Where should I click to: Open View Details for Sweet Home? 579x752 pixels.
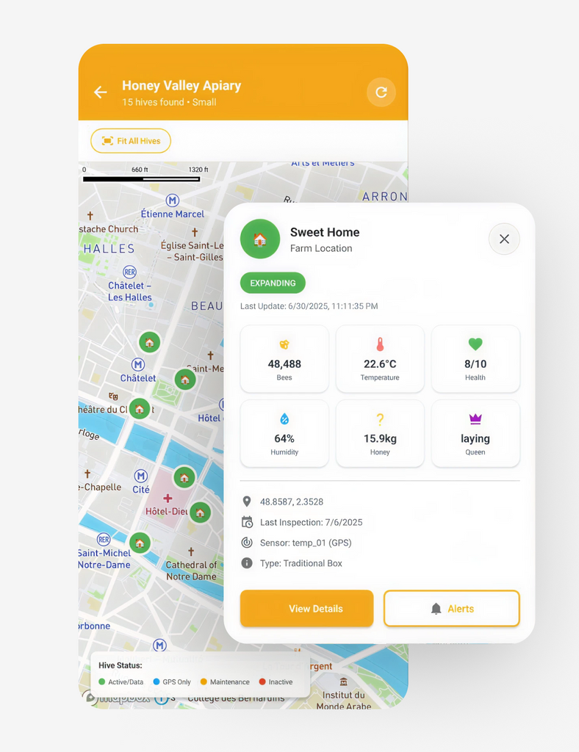[x=307, y=609]
